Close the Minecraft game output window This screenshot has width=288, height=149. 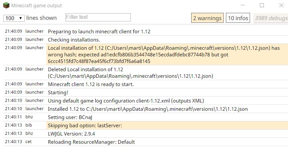pos(281,6)
